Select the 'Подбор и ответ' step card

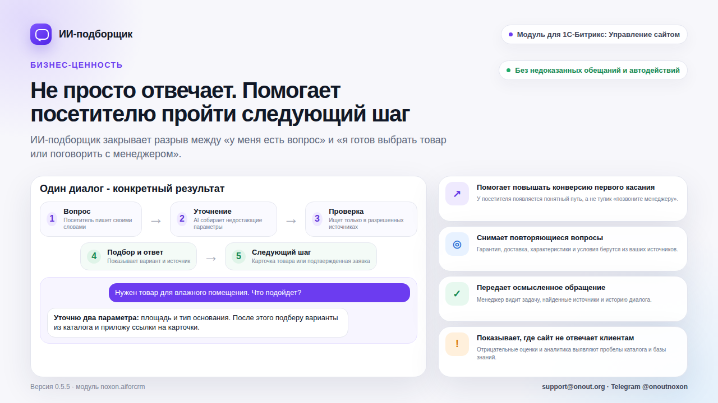(x=139, y=256)
